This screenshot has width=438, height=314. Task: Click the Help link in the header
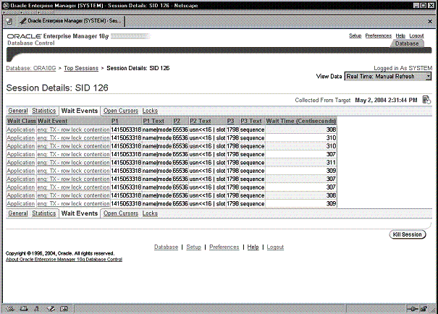coord(400,35)
